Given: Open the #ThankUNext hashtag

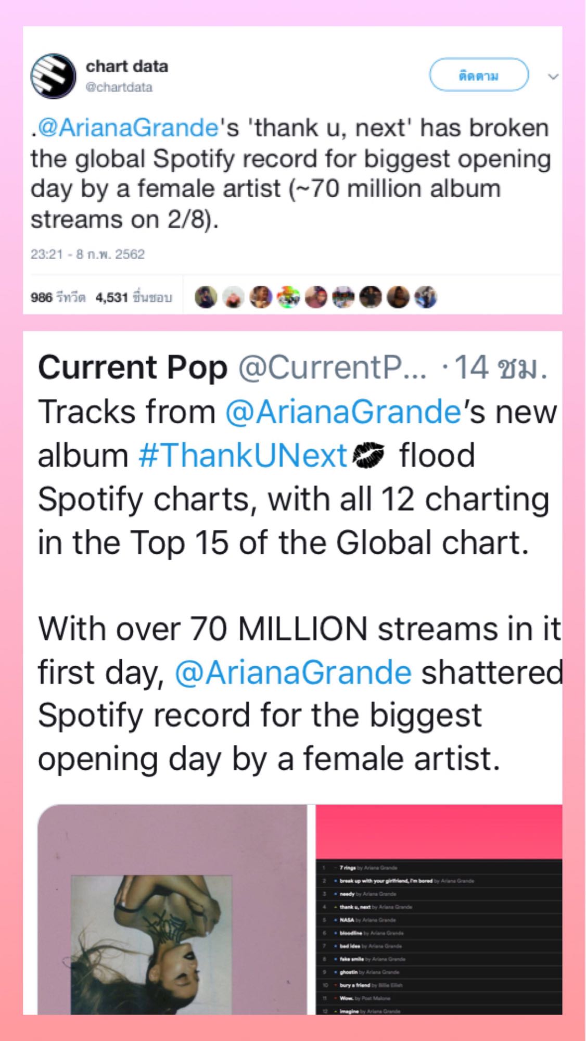Looking at the screenshot, I should point(243,455).
